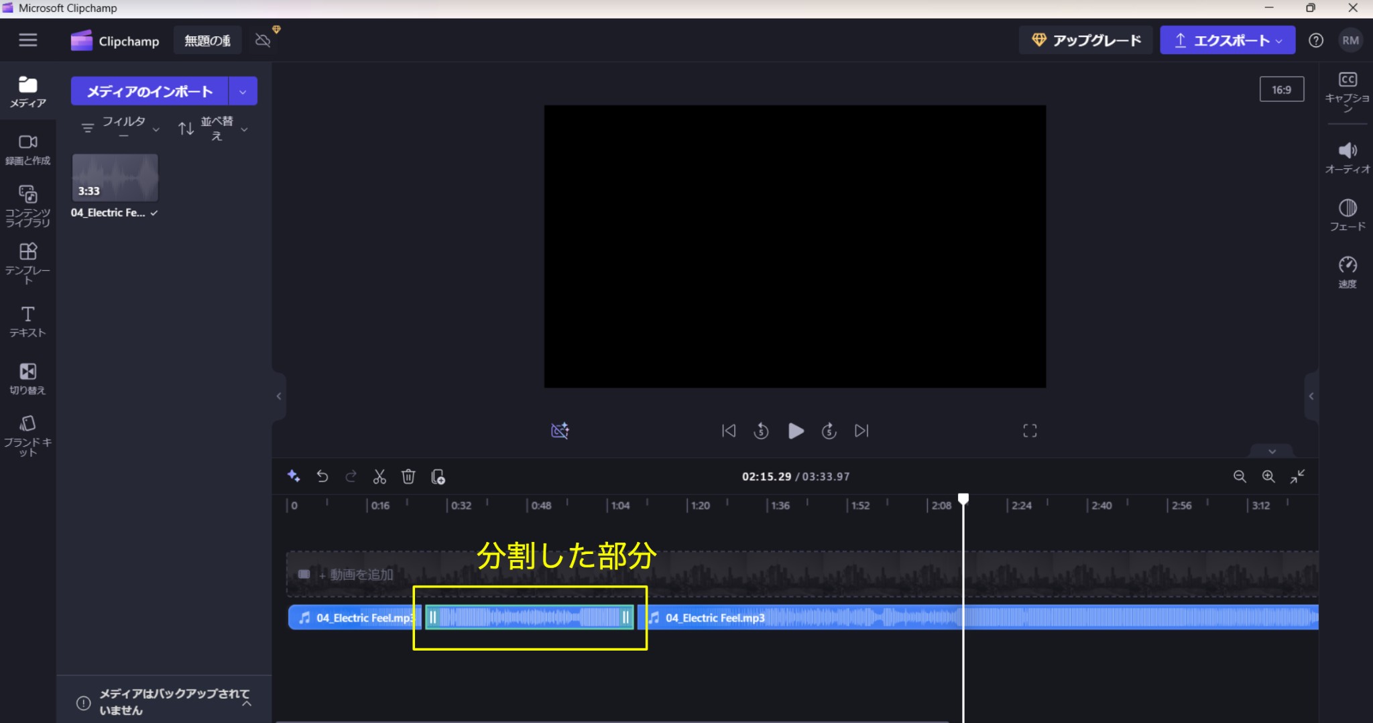Select the last 04_Electric Feel.mp3 clip
The height and width of the screenshot is (723, 1373).
(977, 618)
